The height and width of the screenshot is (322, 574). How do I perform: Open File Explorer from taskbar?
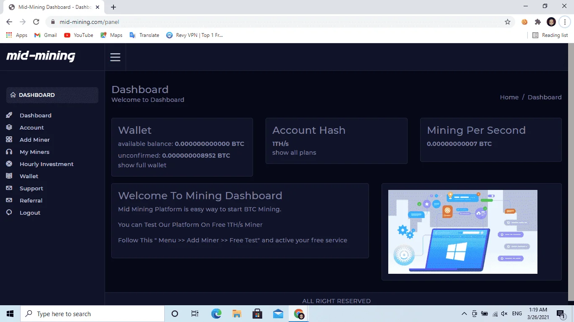click(237, 314)
